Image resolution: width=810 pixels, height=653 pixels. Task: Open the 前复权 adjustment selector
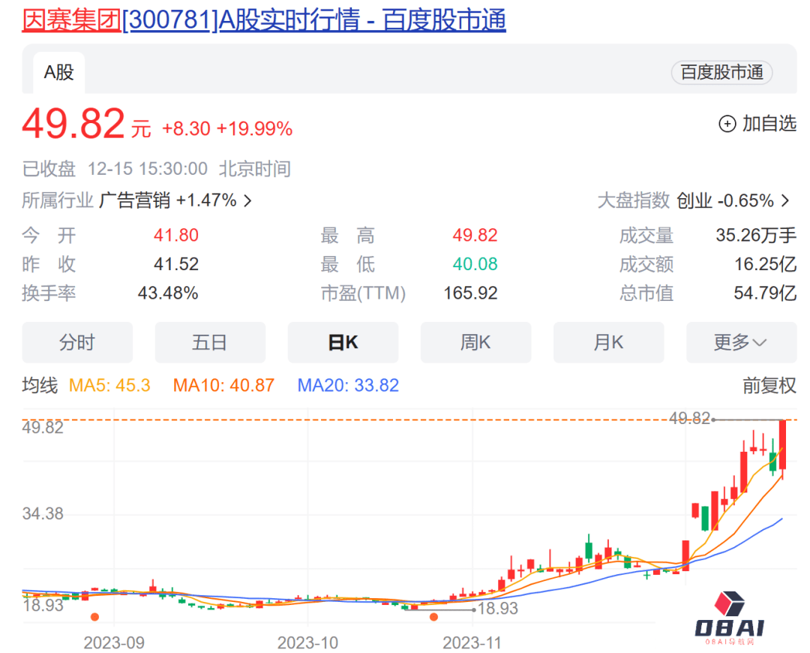tap(768, 384)
